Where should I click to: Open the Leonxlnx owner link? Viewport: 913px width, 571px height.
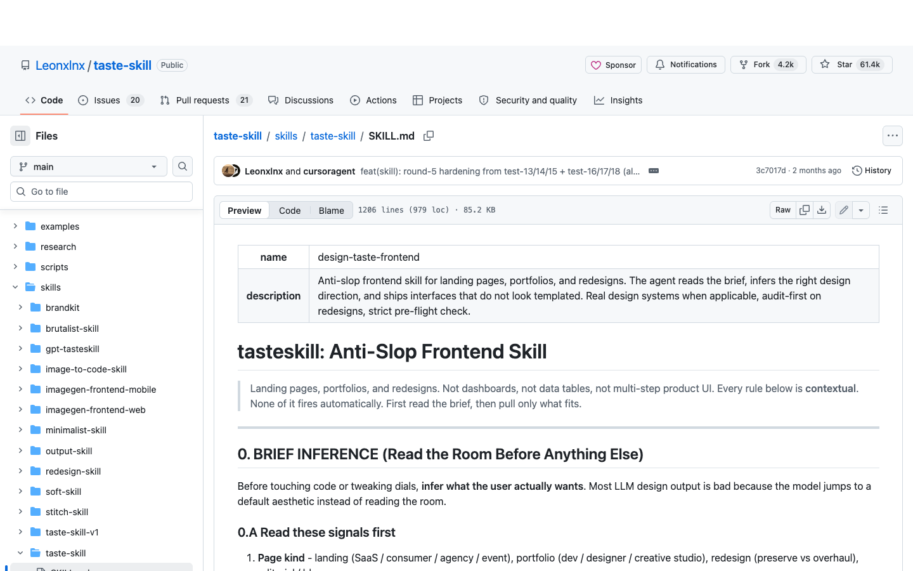coord(60,65)
